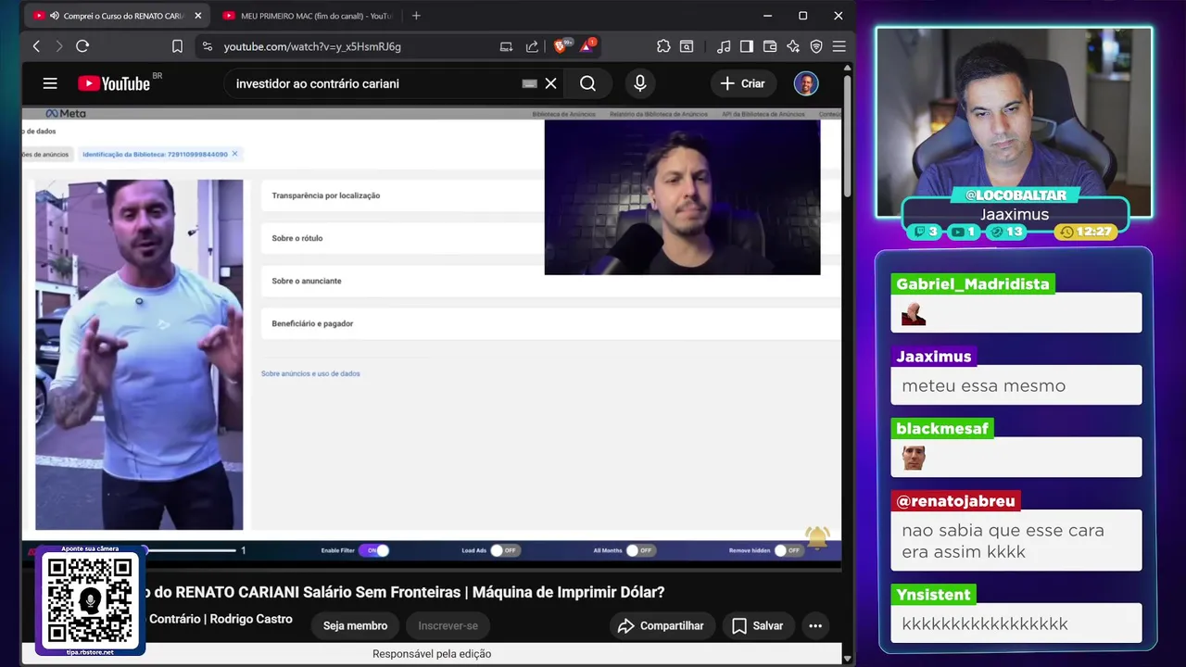
Task: Open the three-dot more actions menu
Action: [x=815, y=626]
